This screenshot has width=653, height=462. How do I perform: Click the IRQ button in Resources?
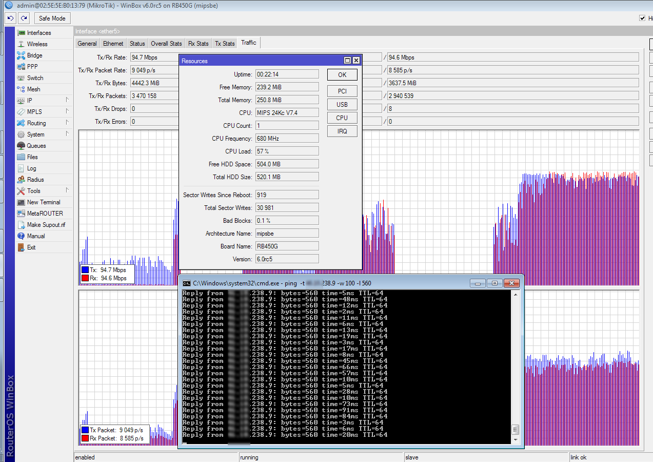pyautogui.click(x=342, y=131)
